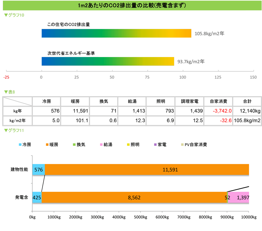Click the table cell 0.6
Image resolution: width=262 pixels, height=231 pixels.
click(x=104, y=120)
